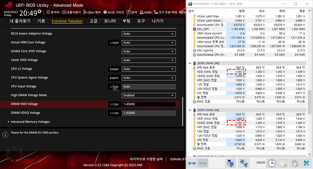Open BCLK Aware Adaptive Voltage dropdown

click(149, 34)
